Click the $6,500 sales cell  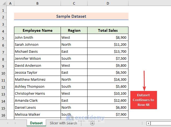tap(108, 72)
